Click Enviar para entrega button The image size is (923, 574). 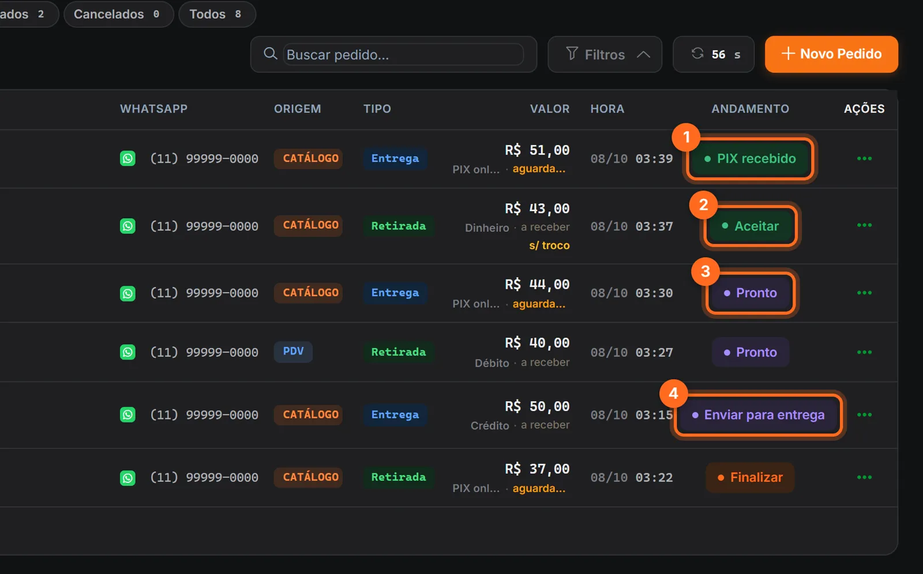pyautogui.click(x=758, y=415)
